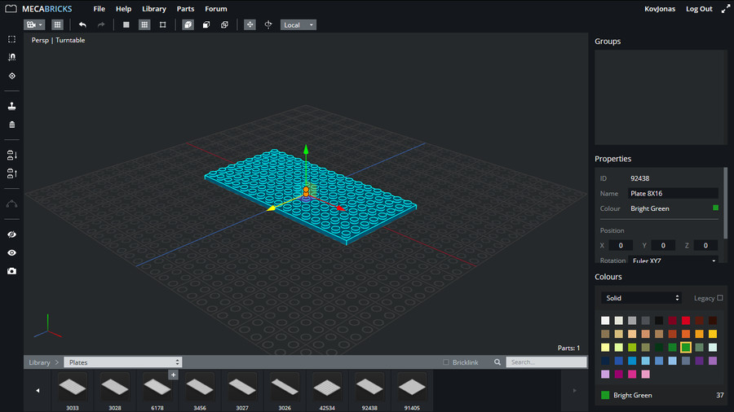
Task: Select the corner-bracket square icon in toolbar
Action: pos(162,24)
